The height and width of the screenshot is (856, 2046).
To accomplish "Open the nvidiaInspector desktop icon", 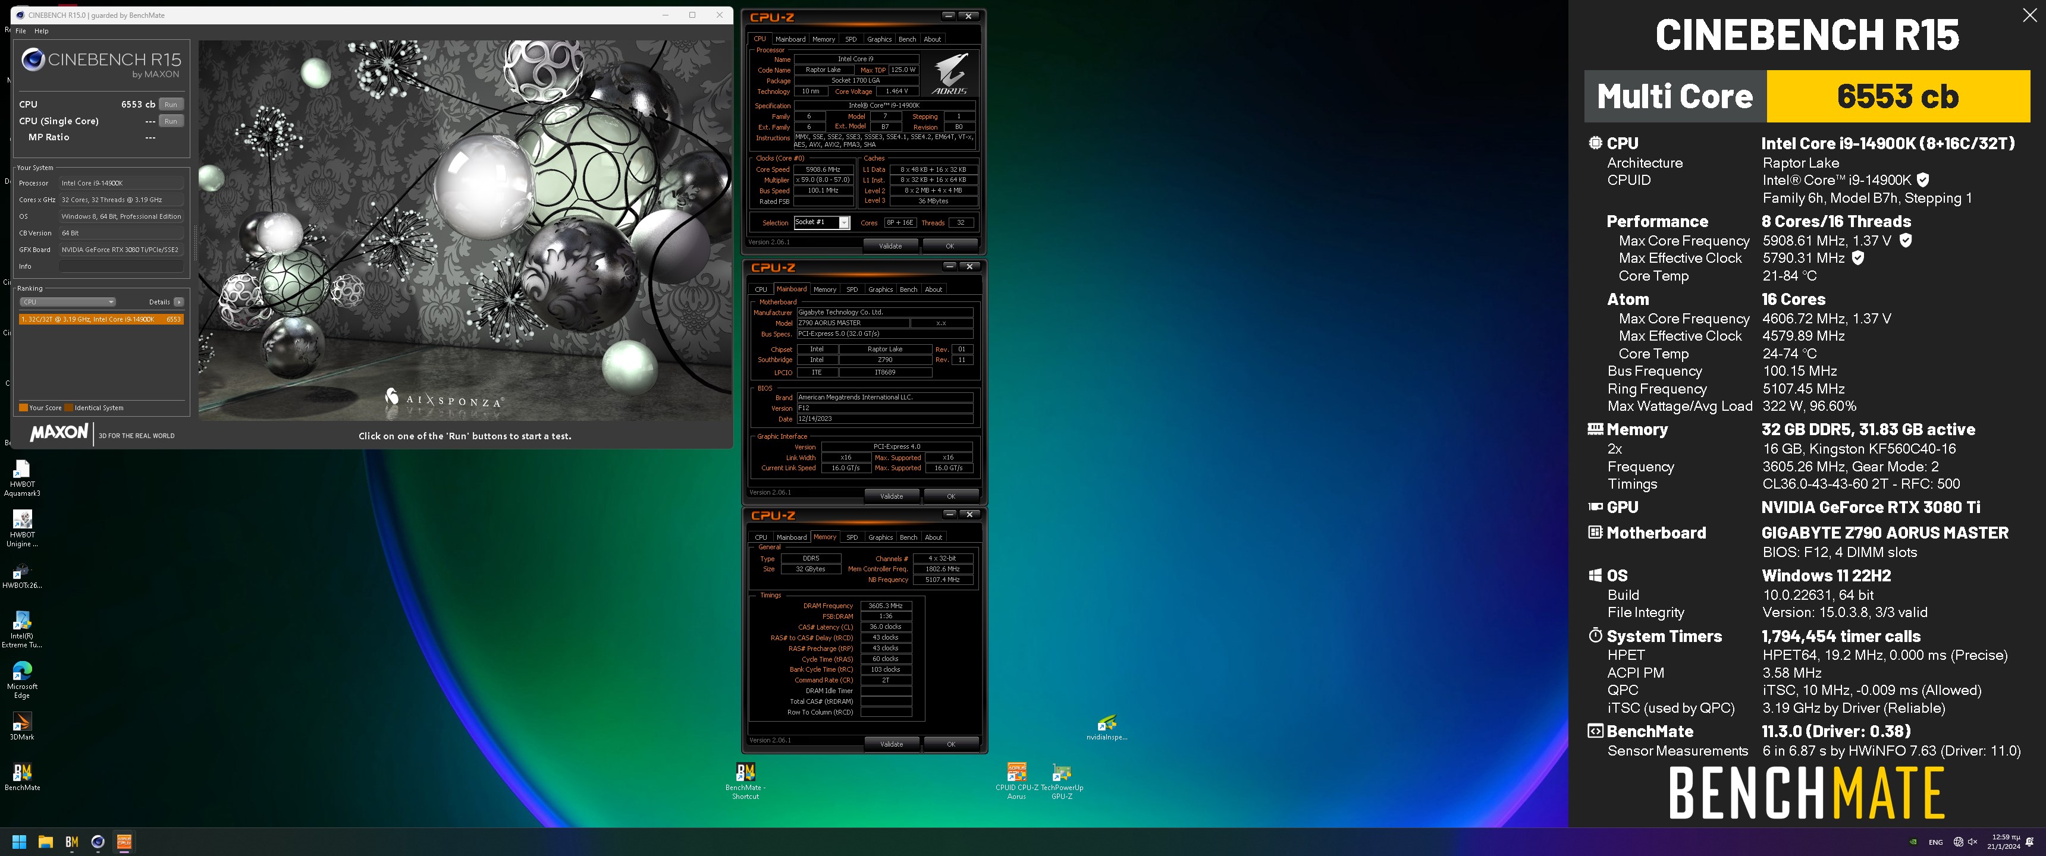I will [x=1106, y=728].
